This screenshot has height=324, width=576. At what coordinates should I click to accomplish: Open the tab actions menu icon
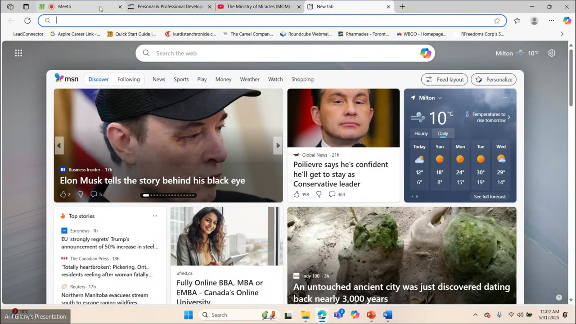tap(26, 7)
